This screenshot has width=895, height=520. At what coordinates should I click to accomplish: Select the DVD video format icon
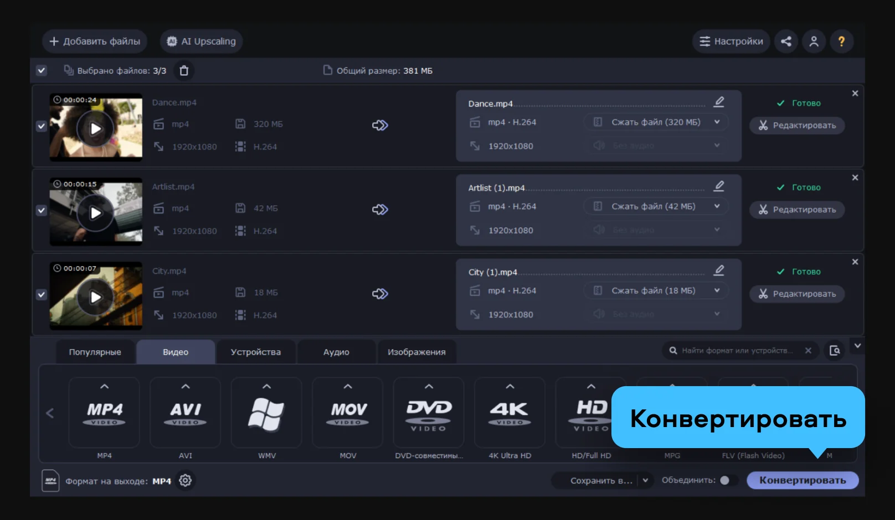pyautogui.click(x=429, y=412)
